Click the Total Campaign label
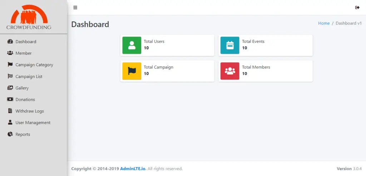The height and width of the screenshot is (176, 366). pyautogui.click(x=158, y=67)
